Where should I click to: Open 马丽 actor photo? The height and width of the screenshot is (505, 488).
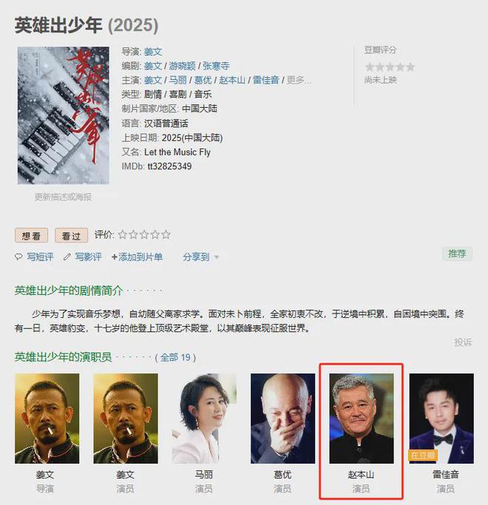[x=204, y=418]
